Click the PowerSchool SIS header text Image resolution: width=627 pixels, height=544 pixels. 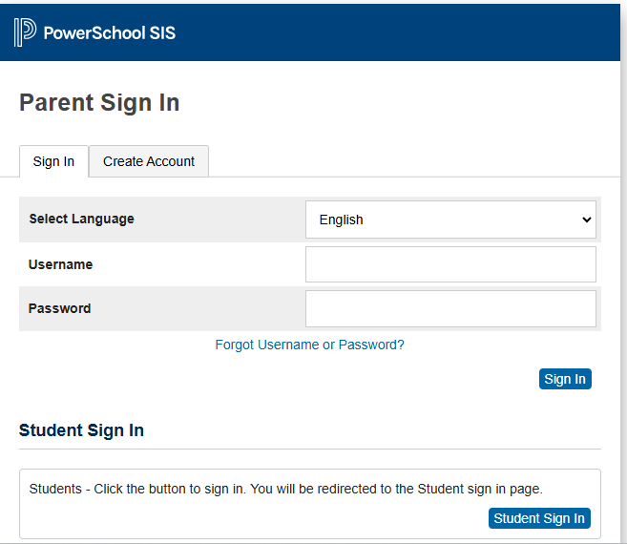[x=109, y=32]
